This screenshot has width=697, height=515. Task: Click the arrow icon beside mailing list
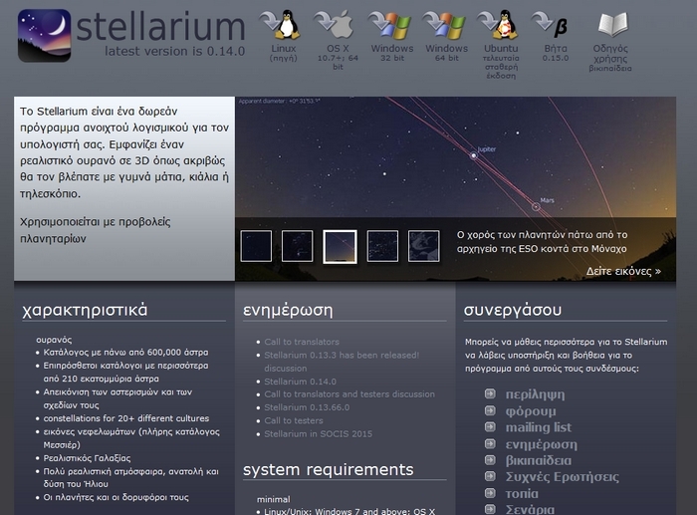point(490,426)
